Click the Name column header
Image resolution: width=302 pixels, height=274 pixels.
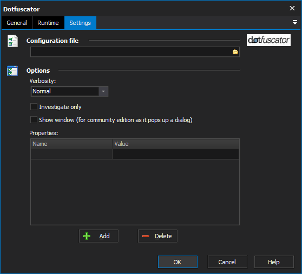click(71, 144)
